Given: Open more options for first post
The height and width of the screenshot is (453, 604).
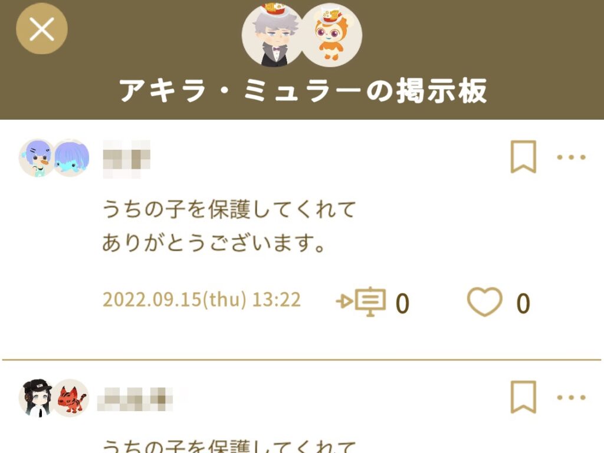Looking at the screenshot, I should pos(571,157).
